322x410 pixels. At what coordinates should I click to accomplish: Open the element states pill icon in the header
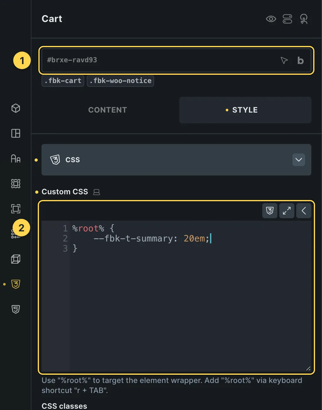click(287, 19)
